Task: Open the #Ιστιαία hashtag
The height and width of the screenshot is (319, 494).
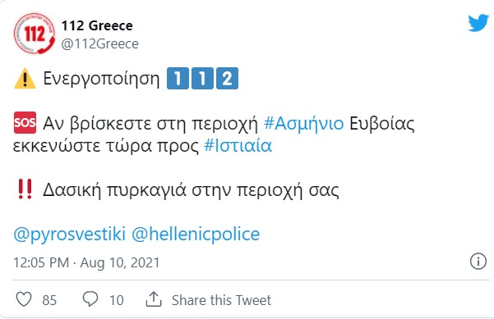Action: point(238,145)
